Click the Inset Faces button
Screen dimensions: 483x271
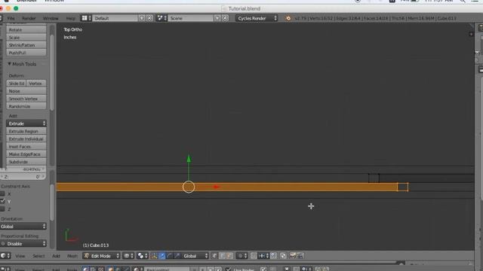click(26, 147)
